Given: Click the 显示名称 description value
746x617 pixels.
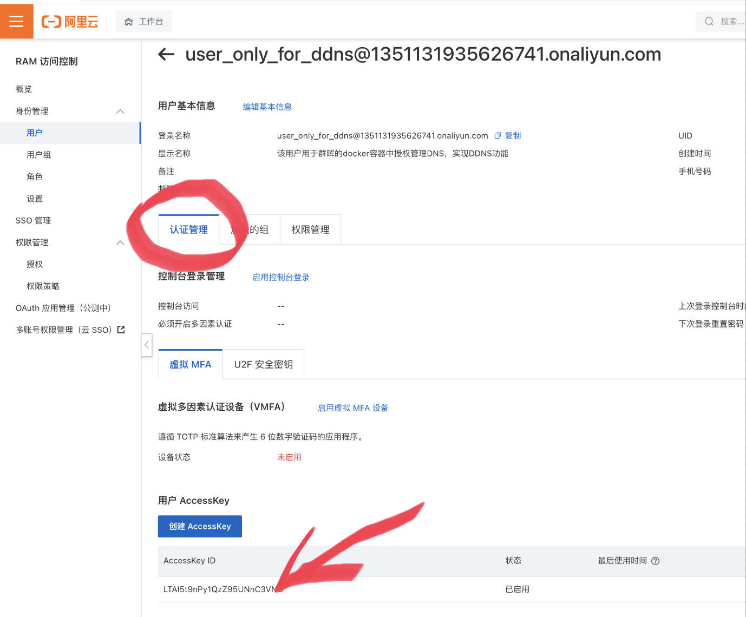Looking at the screenshot, I should point(392,154).
